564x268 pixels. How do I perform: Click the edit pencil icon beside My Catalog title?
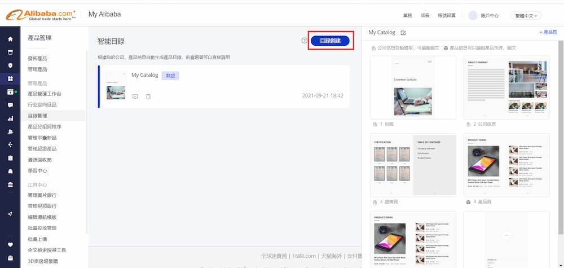403,33
